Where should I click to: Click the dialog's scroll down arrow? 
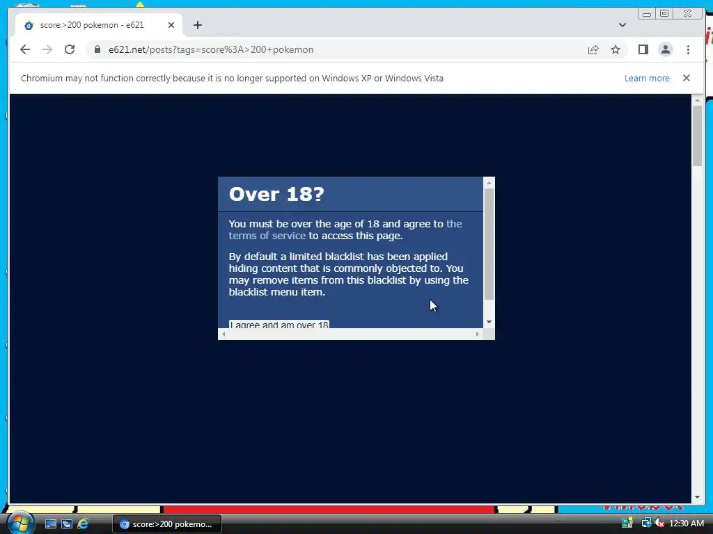(489, 322)
